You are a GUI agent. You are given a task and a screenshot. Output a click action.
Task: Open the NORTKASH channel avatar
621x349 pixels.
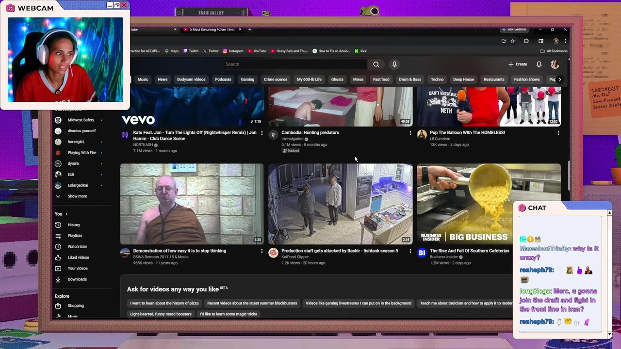click(x=125, y=135)
